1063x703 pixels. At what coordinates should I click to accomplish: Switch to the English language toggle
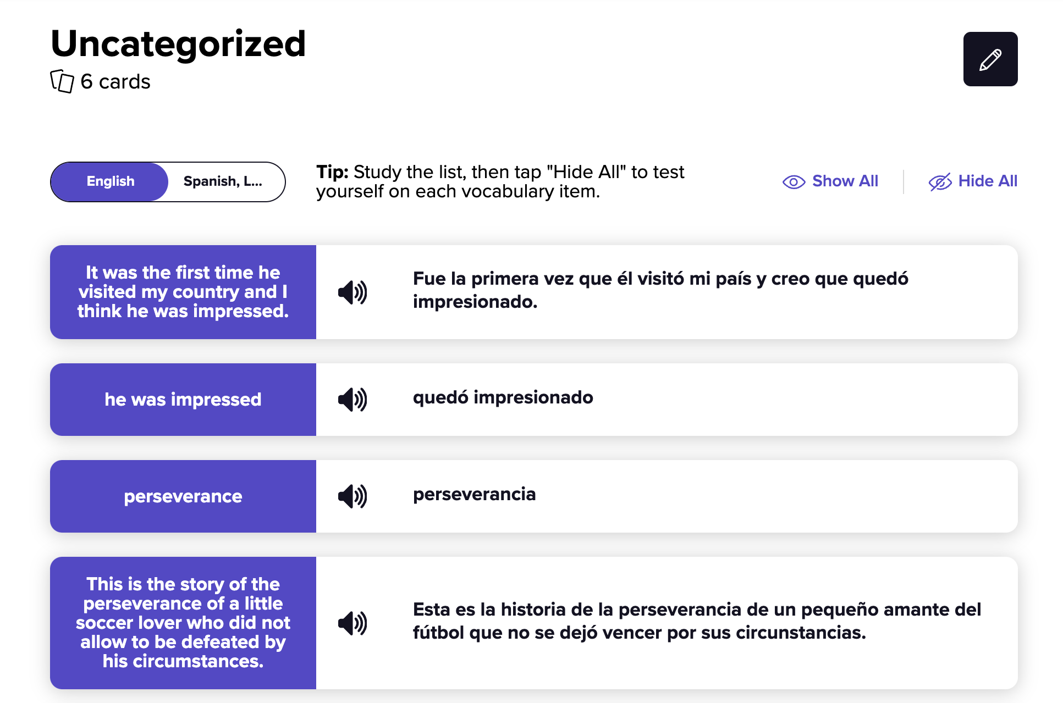tap(111, 181)
